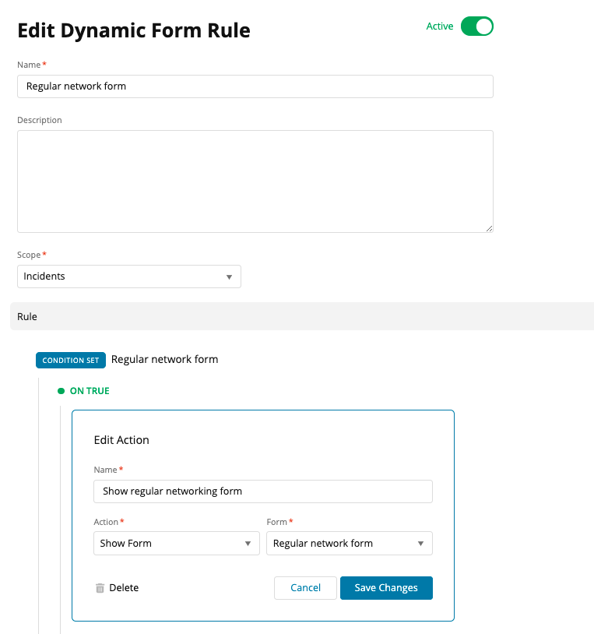Click the green ON TRUE dot

click(x=61, y=391)
